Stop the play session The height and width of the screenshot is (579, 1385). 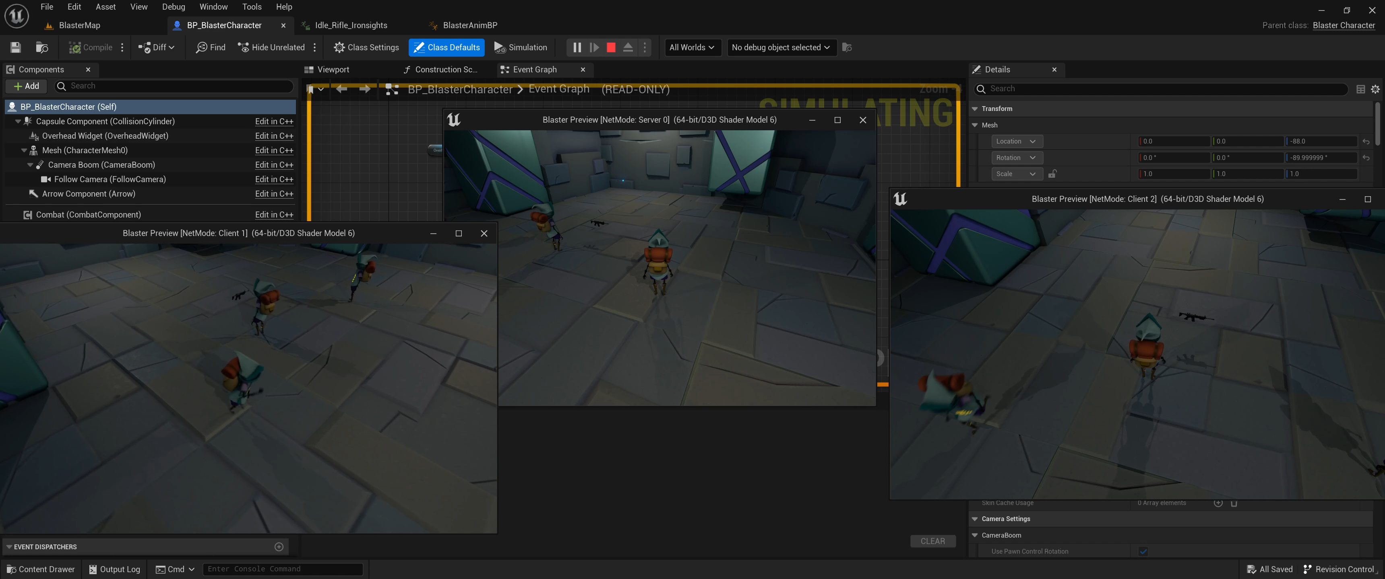click(611, 47)
